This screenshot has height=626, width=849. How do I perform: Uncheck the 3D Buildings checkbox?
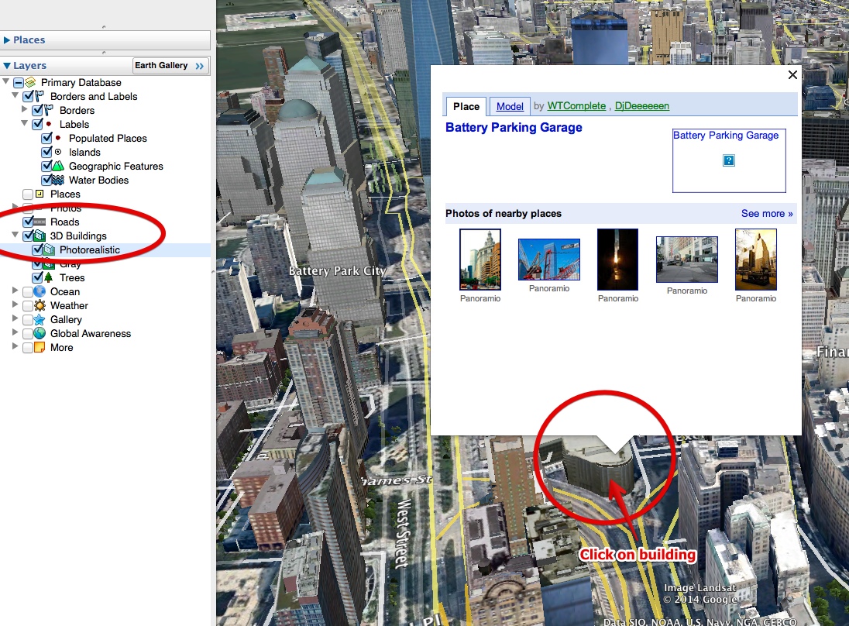[x=28, y=236]
